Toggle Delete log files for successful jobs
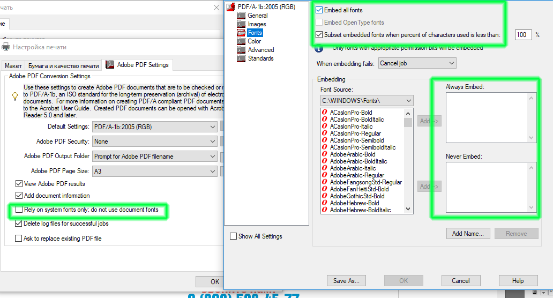553x298 pixels. 18,223
